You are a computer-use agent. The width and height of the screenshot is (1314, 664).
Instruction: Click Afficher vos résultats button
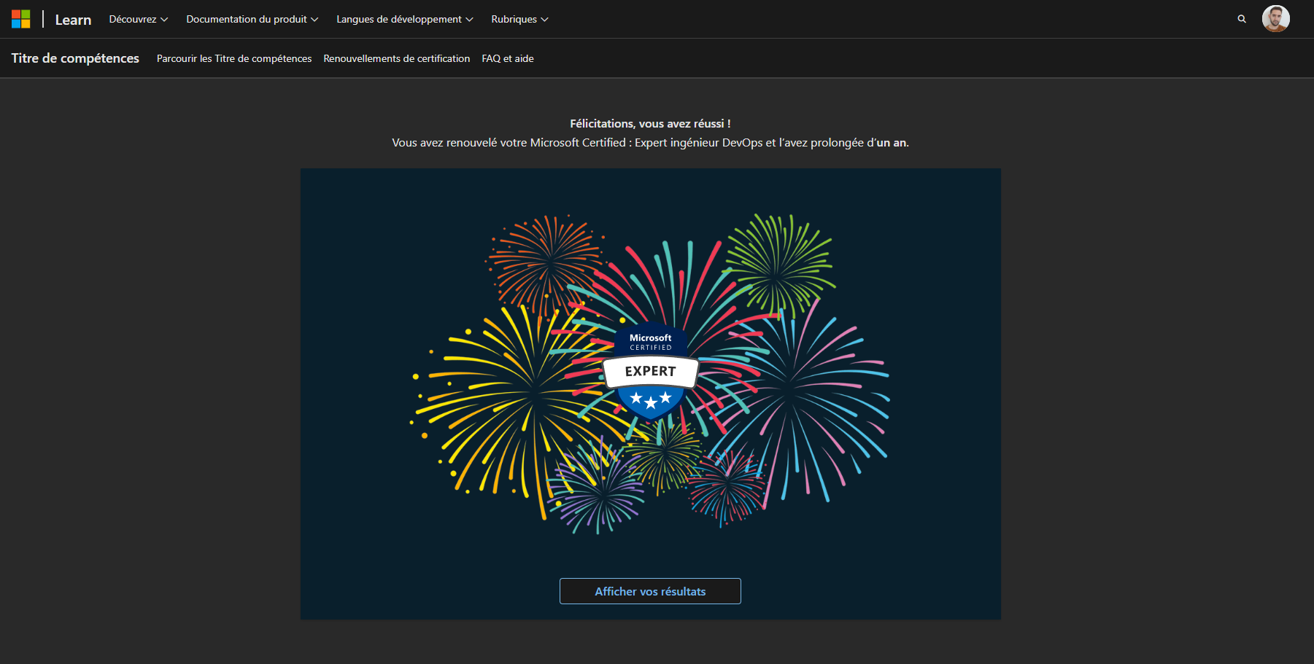click(650, 591)
